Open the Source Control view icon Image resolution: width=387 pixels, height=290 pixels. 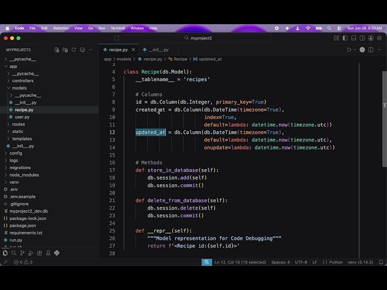(22, 253)
